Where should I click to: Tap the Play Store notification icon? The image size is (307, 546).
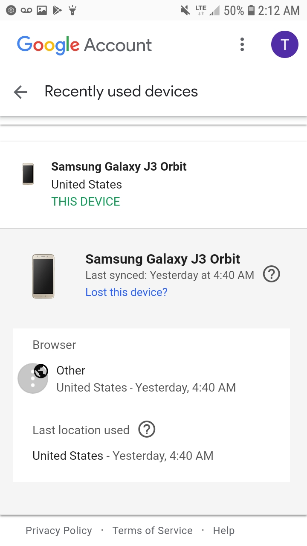point(57,10)
